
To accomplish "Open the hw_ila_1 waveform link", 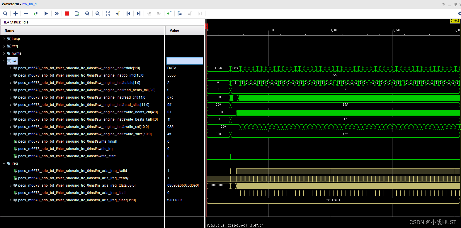I will (30, 4).
